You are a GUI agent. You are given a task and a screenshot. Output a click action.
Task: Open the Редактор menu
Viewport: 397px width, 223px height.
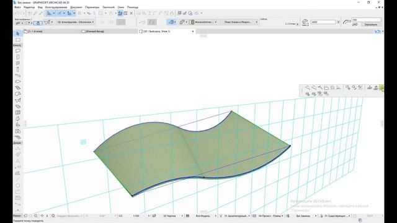pyautogui.click(x=29, y=7)
